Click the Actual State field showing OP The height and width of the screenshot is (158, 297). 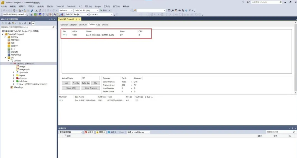(91, 78)
